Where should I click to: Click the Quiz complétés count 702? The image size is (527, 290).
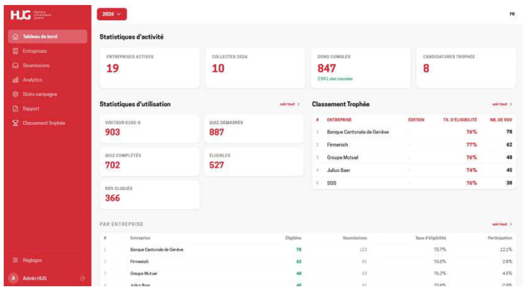click(x=113, y=165)
